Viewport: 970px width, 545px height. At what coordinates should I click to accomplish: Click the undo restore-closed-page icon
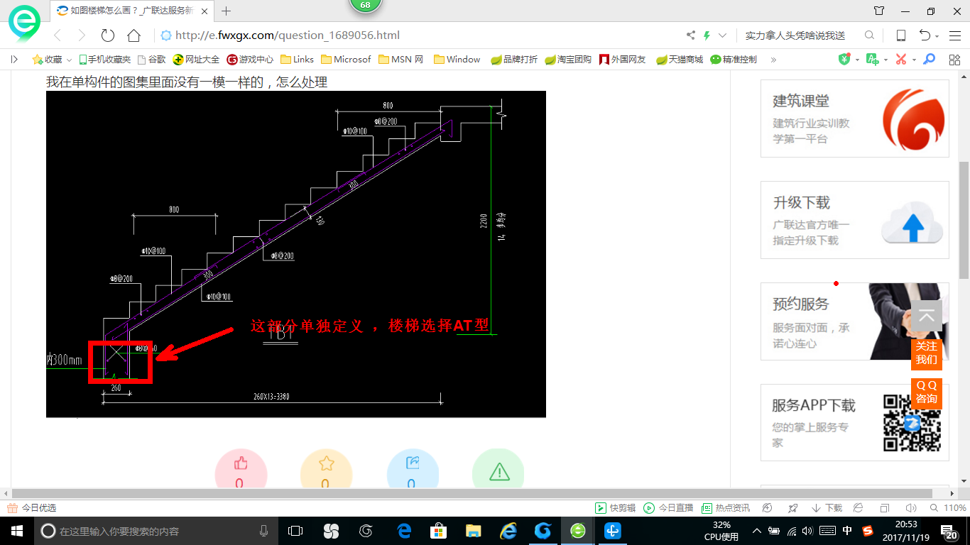(x=925, y=35)
